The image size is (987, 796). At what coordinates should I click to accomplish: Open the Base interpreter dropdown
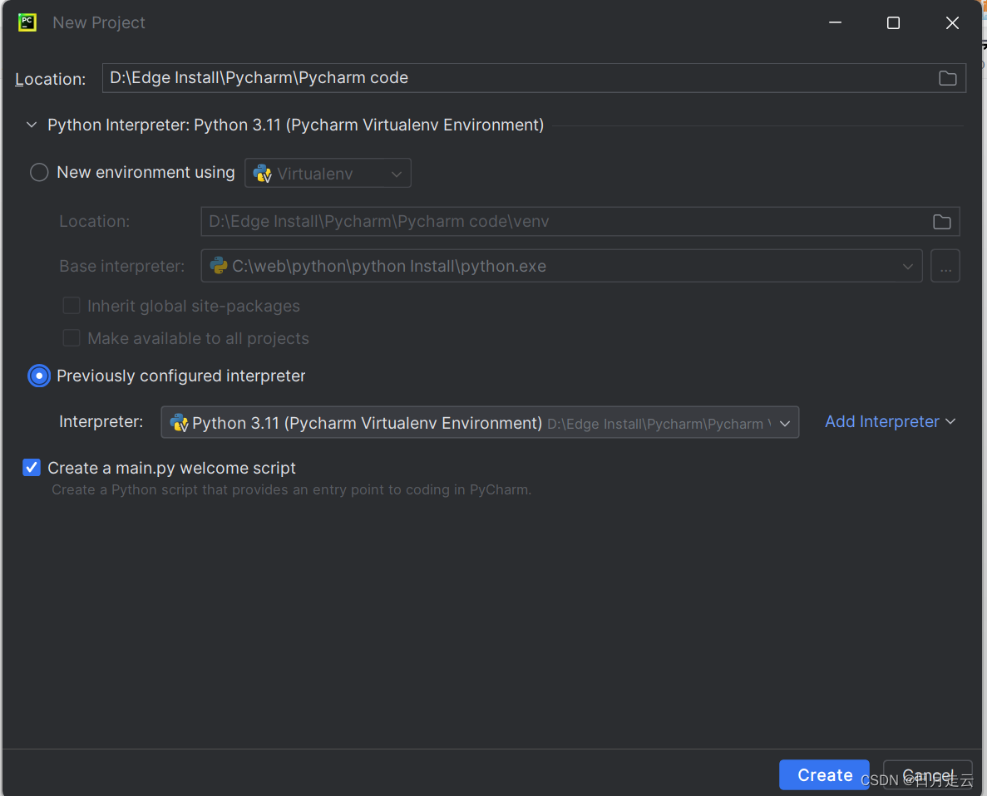[561, 266]
